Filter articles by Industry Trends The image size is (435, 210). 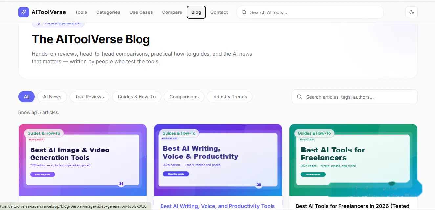[229, 97]
